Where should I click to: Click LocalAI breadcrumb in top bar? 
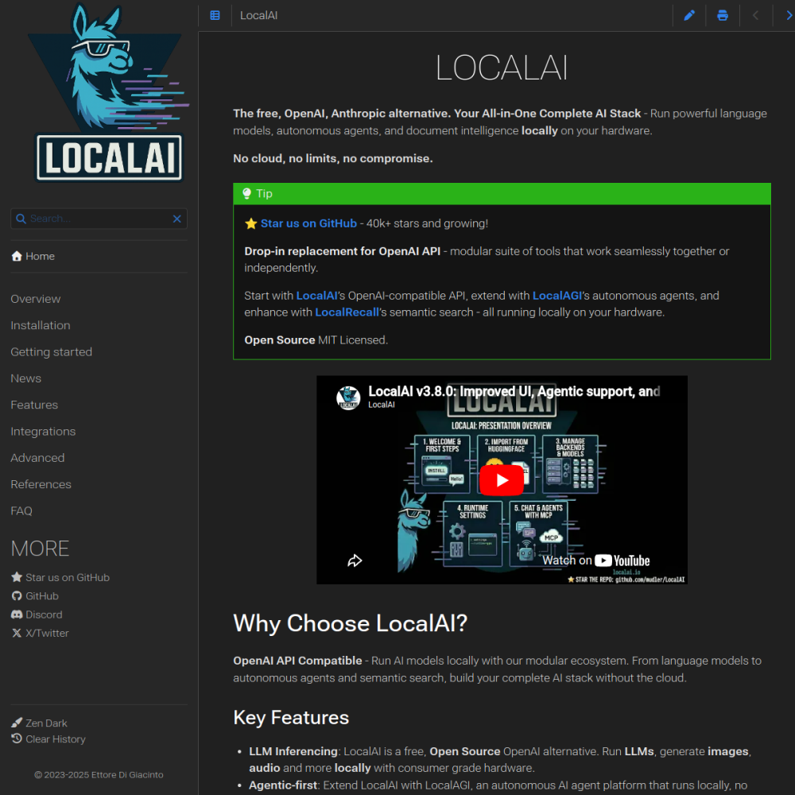pos(258,16)
